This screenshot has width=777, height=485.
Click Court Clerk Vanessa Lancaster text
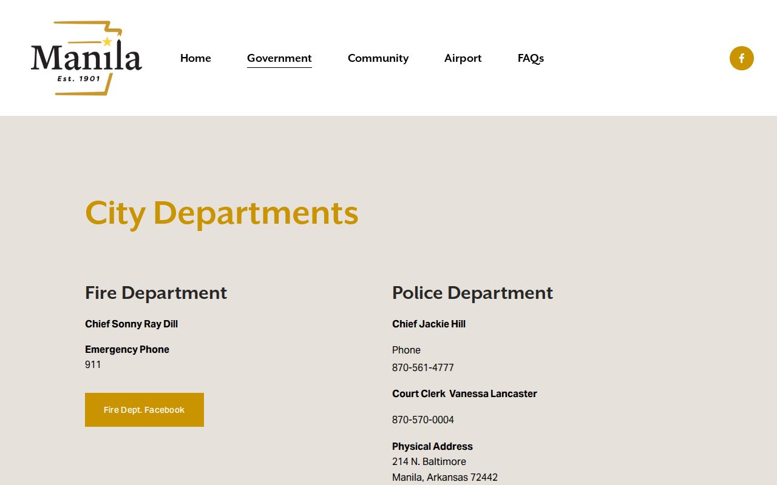pos(464,393)
